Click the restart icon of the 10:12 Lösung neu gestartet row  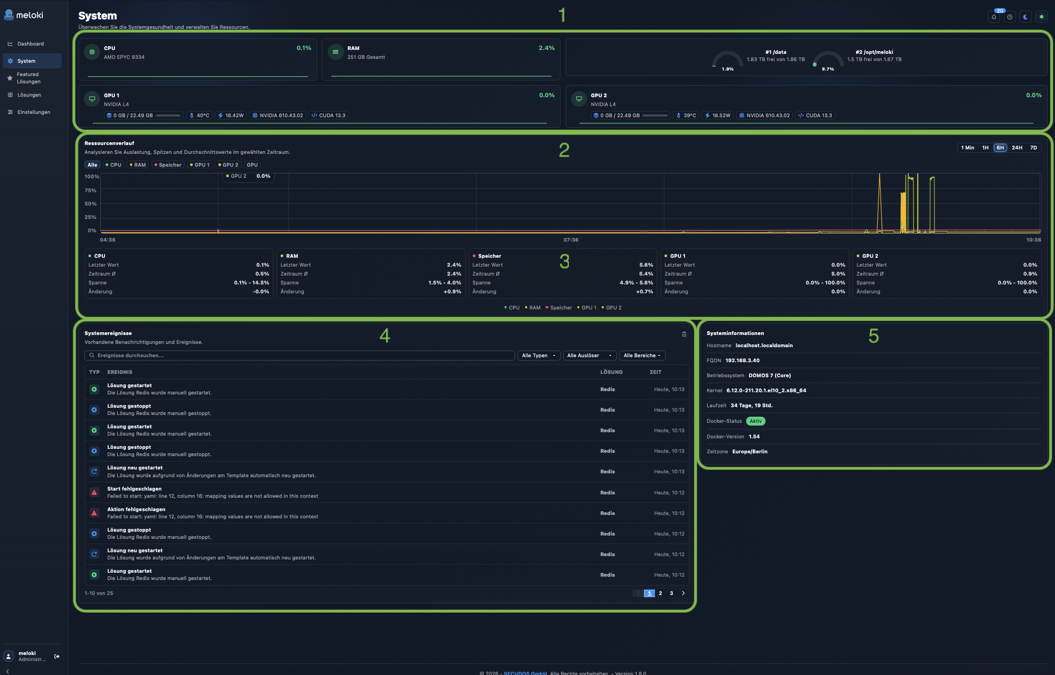click(x=94, y=554)
